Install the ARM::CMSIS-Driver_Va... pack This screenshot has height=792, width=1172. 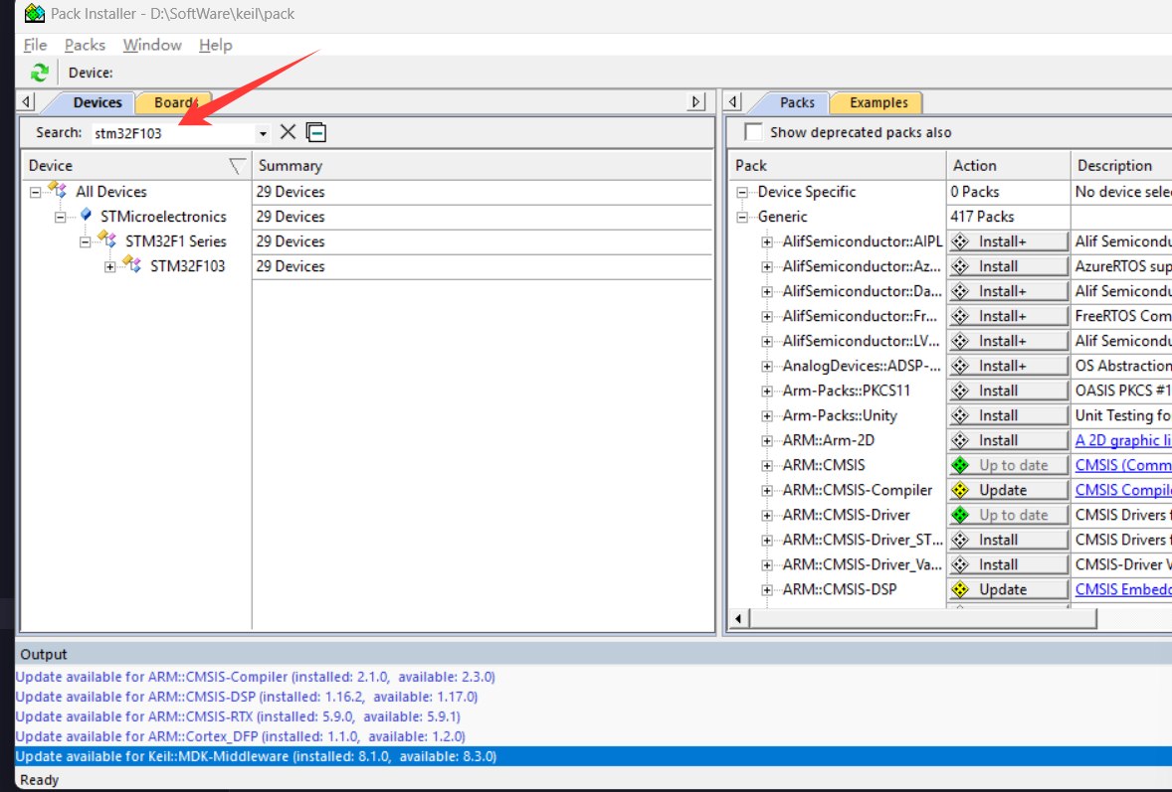1008,564
